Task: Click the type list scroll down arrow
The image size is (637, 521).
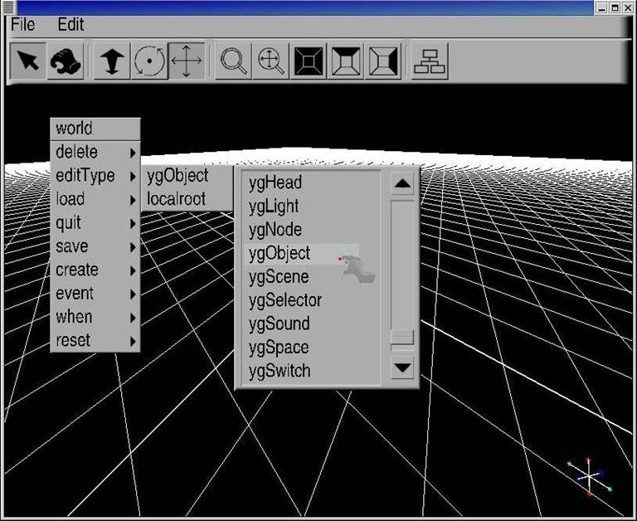Action: (402, 368)
